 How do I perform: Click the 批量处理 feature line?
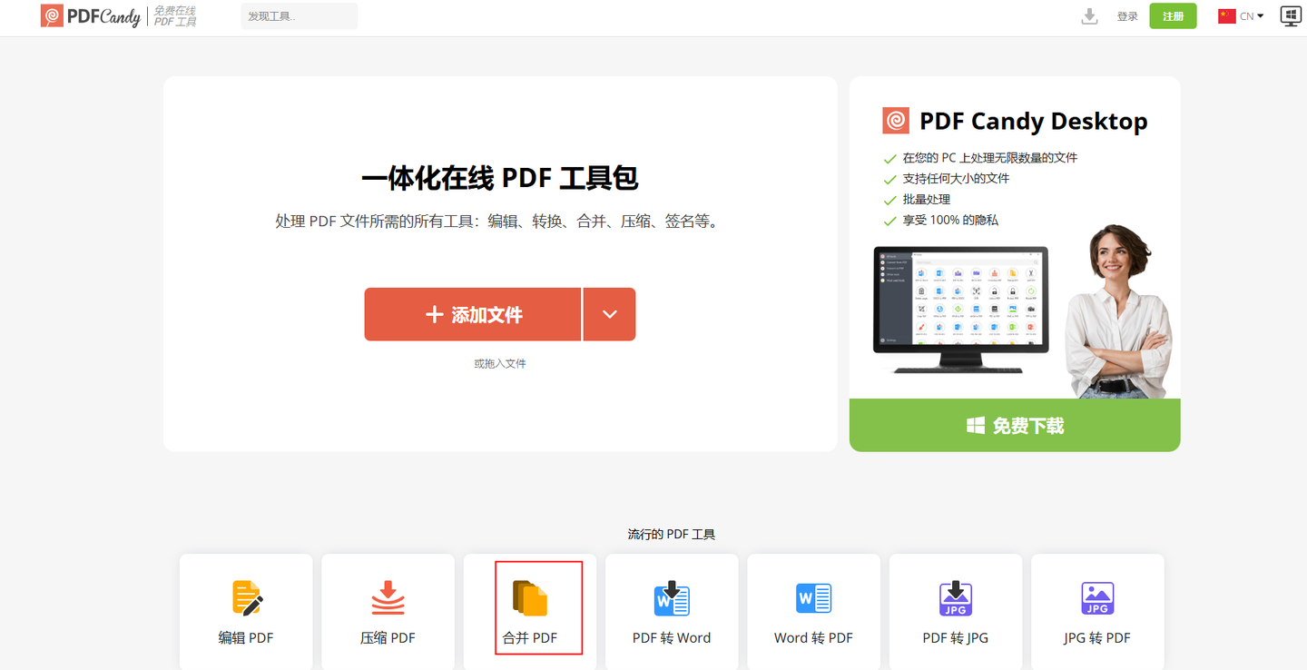(x=927, y=200)
